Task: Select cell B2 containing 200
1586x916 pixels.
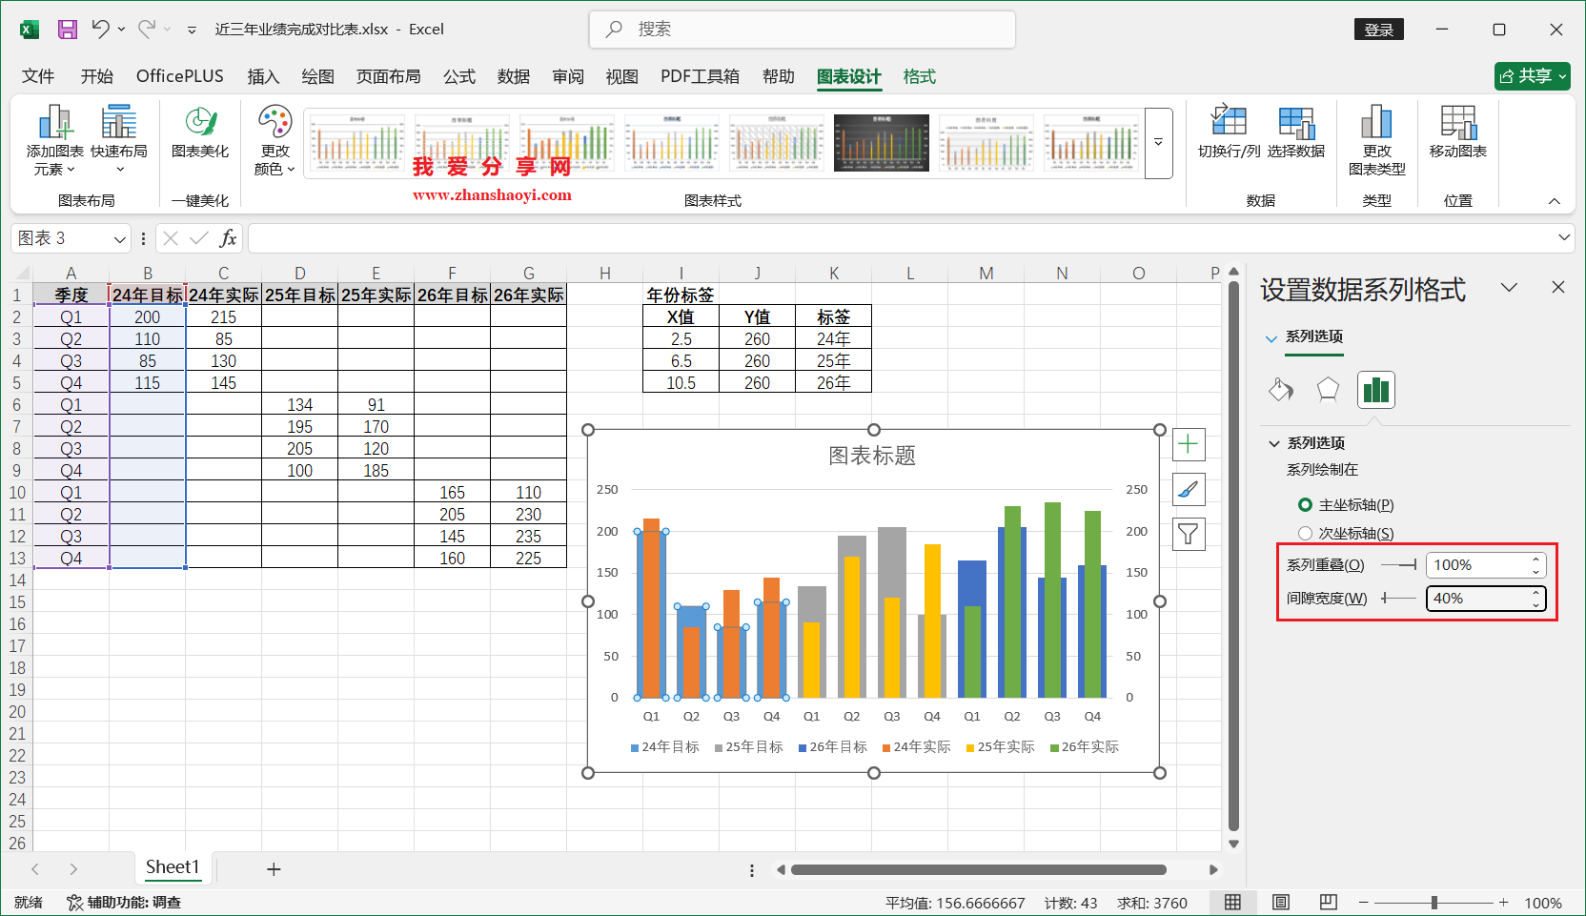Action: [148, 317]
